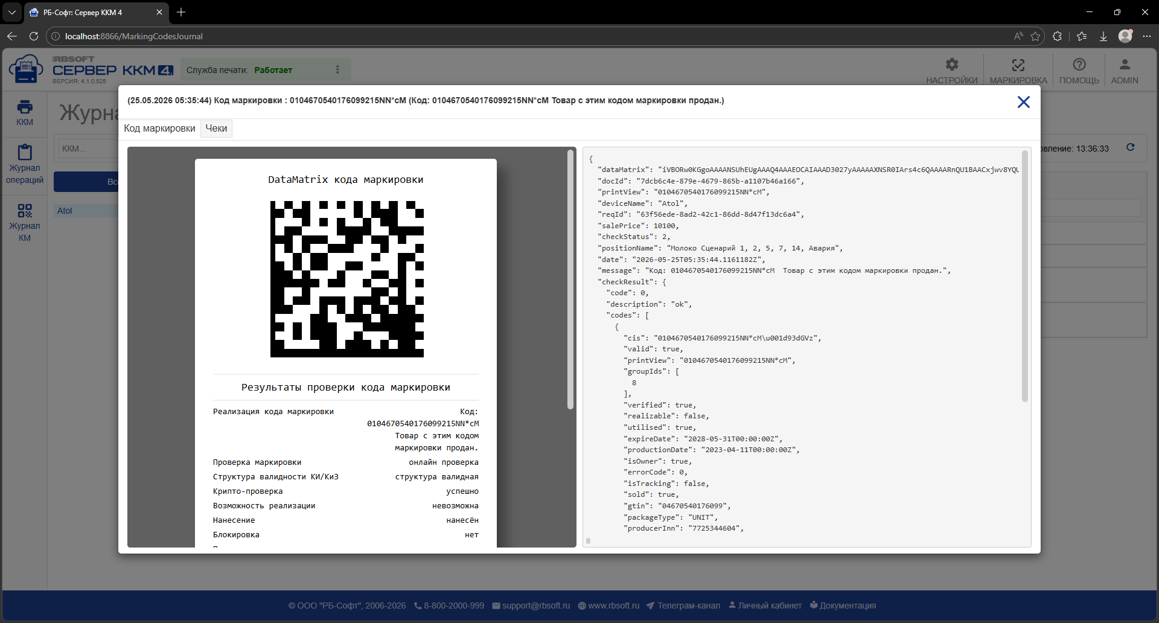Close the РБ-Софт browser tab
The height and width of the screenshot is (623, 1159).
point(159,12)
